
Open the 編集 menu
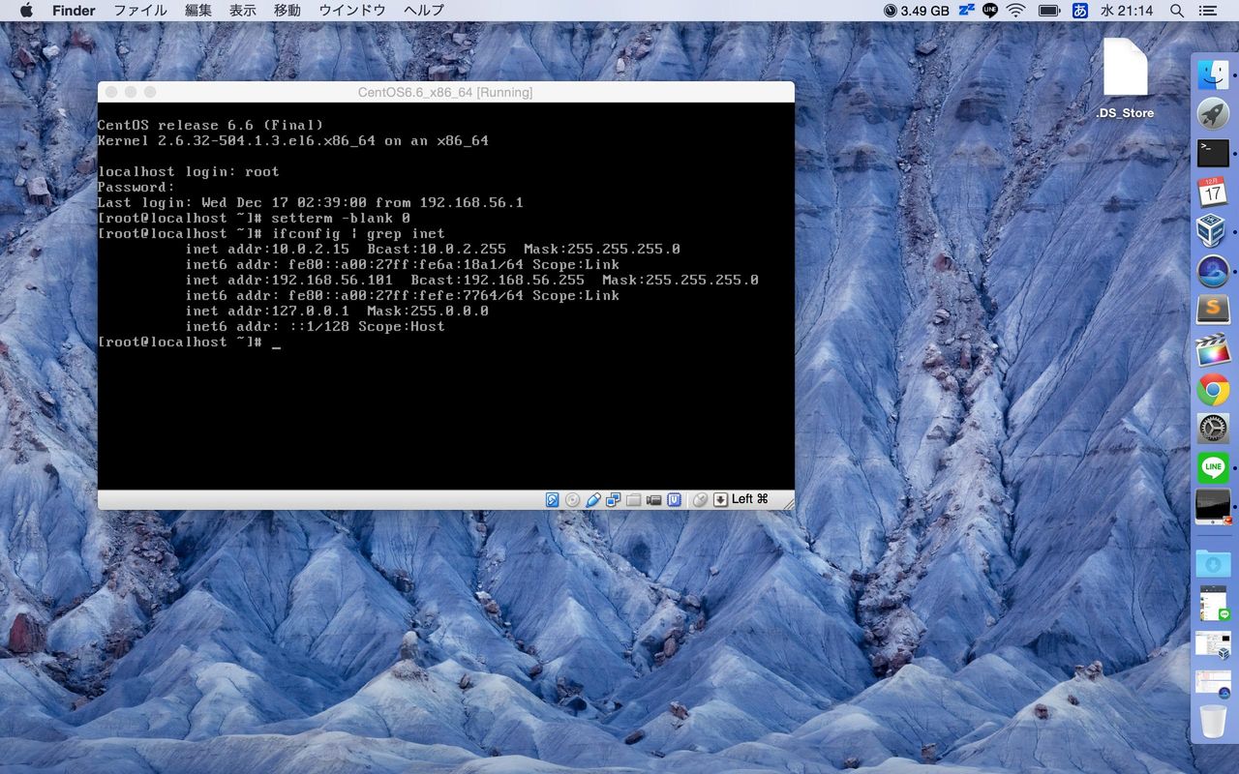pyautogui.click(x=198, y=11)
